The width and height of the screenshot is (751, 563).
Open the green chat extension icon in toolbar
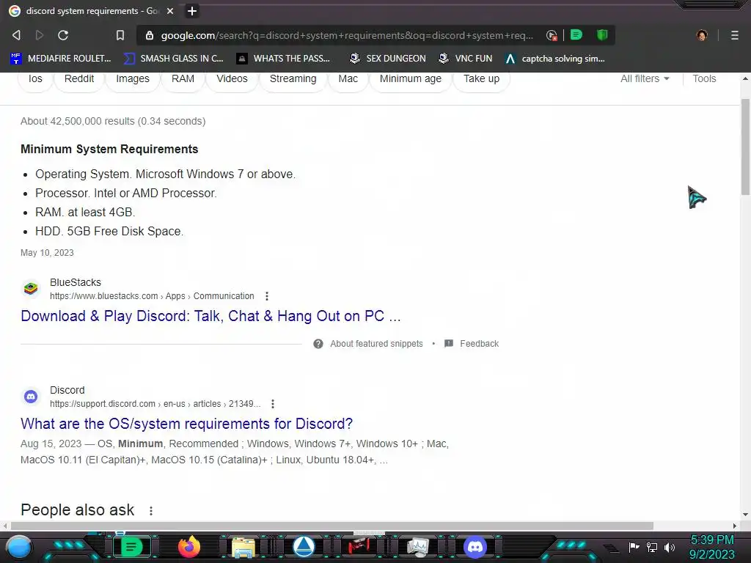tap(576, 35)
